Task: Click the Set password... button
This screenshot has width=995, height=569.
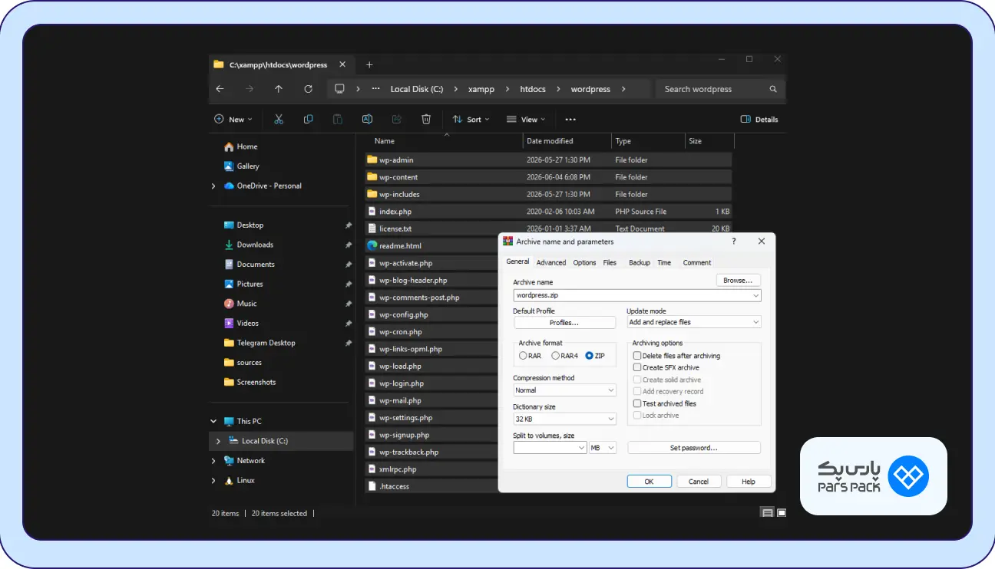Action: click(694, 448)
